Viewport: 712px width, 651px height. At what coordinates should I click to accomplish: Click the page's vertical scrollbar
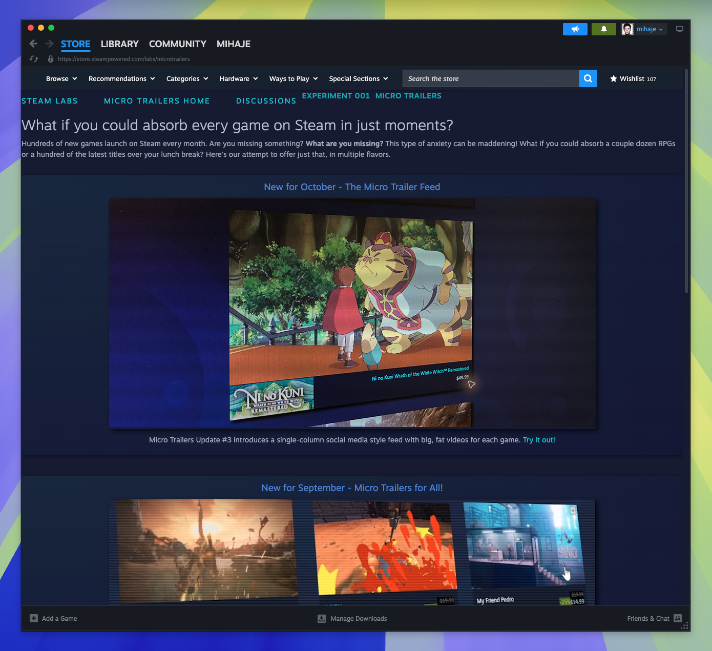686,181
